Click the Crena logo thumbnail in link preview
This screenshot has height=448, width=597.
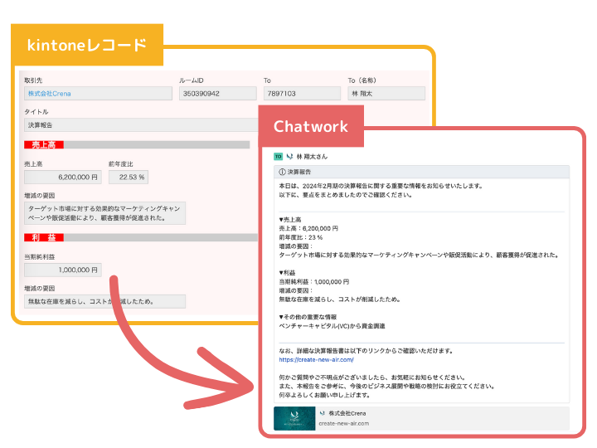(x=294, y=419)
